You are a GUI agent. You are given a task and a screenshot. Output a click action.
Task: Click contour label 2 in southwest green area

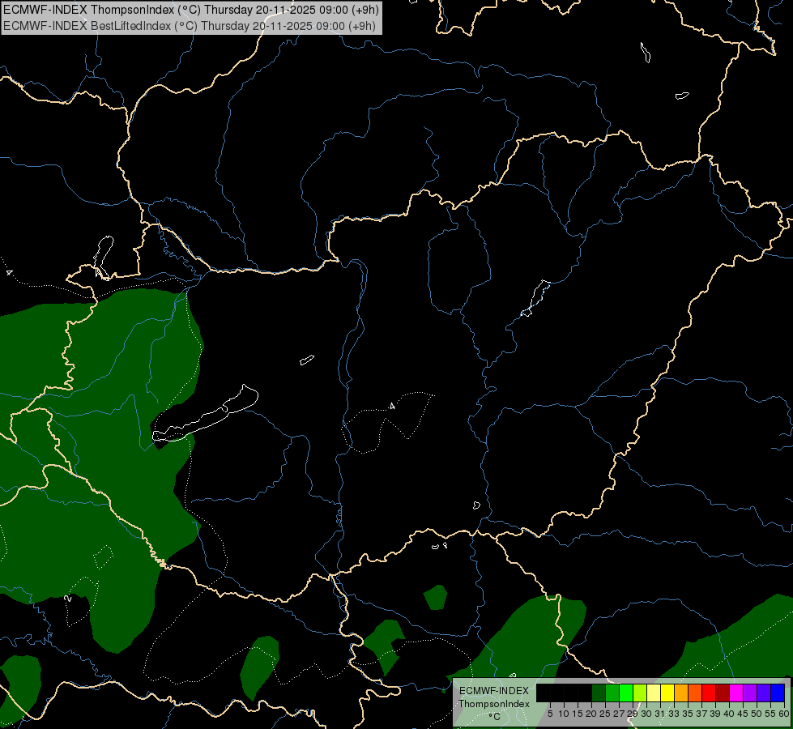[x=68, y=599]
